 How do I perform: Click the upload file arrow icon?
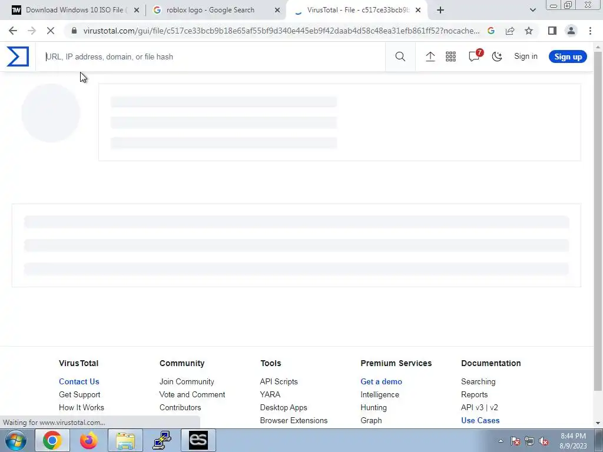tap(430, 56)
